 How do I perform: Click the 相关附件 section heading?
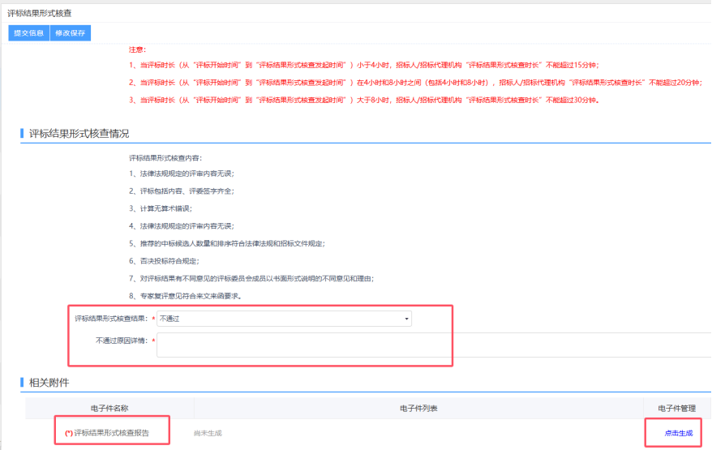50,382
